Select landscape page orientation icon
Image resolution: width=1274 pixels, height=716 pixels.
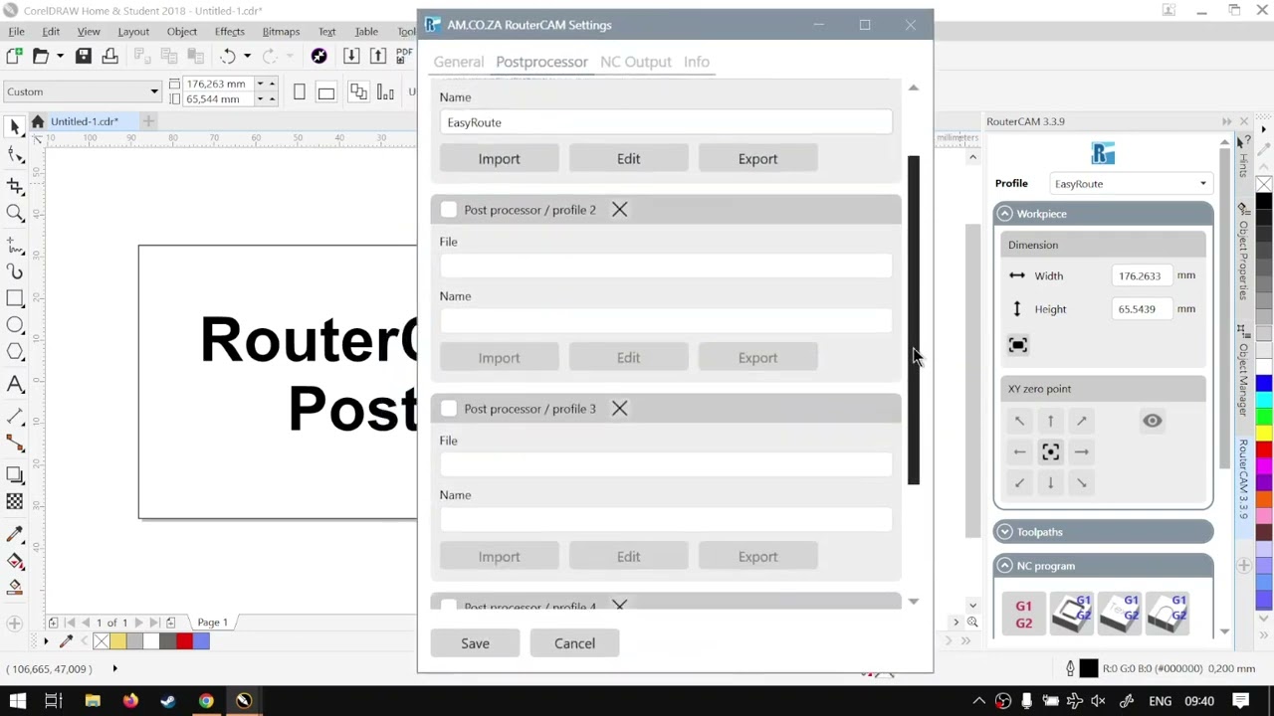(325, 92)
